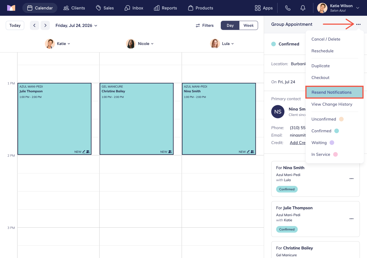Open the Sales tab
367x258 pixels.
point(105,8)
